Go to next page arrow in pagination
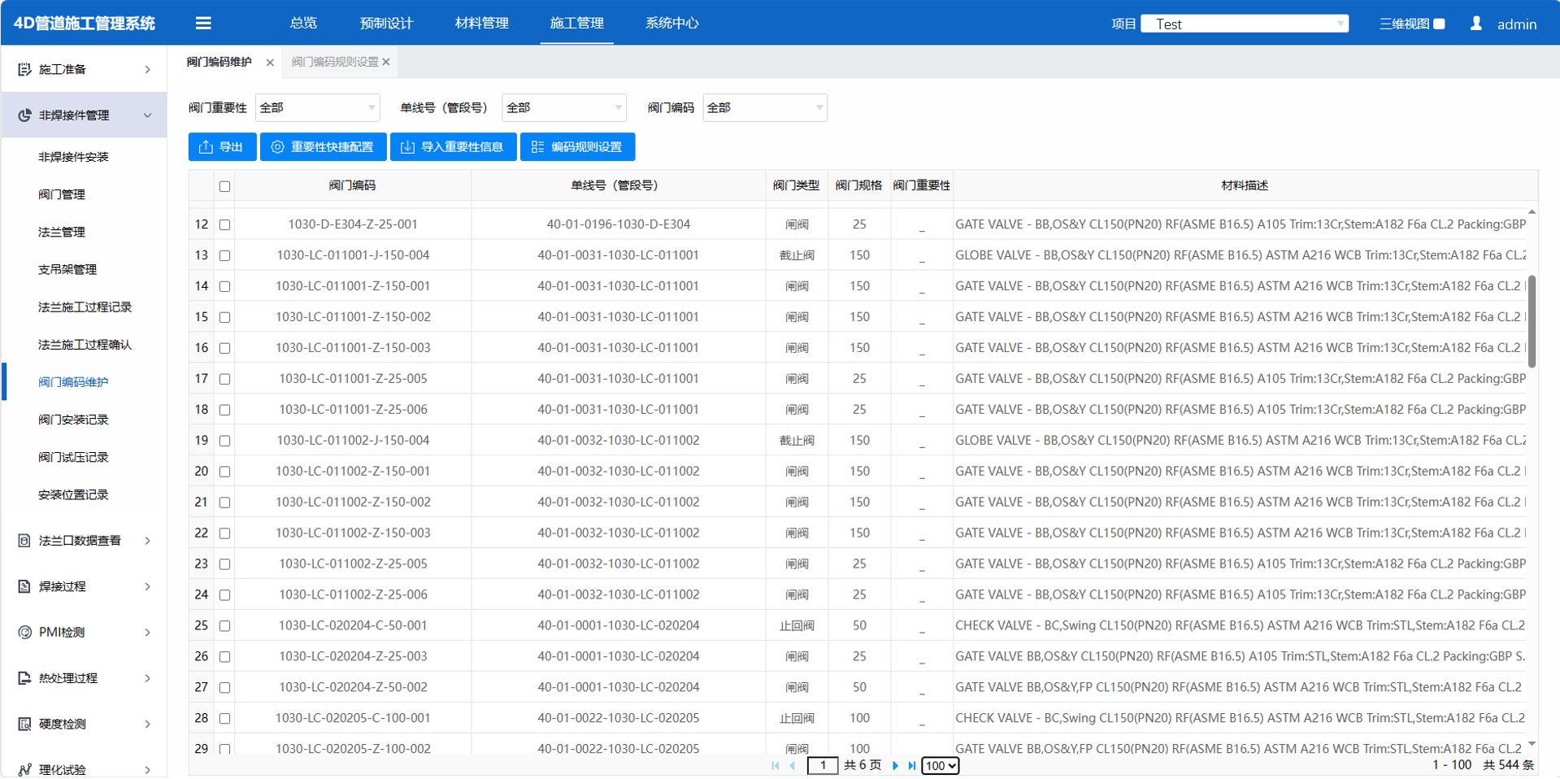1560x779 pixels. tap(895, 765)
